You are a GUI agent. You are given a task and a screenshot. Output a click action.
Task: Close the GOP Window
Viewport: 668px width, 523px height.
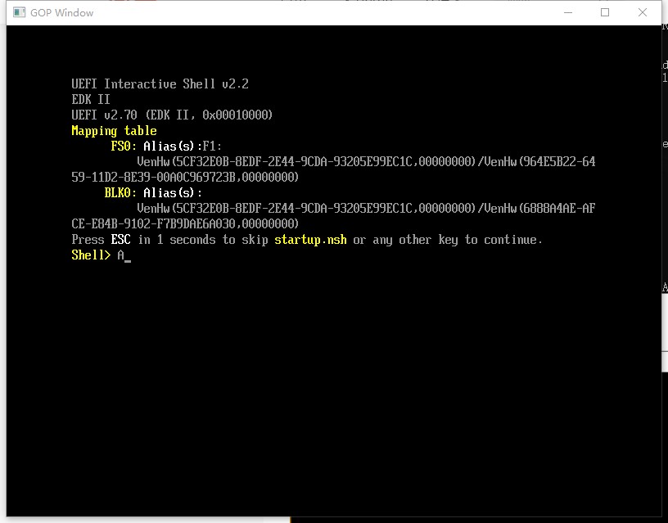point(643,12)
